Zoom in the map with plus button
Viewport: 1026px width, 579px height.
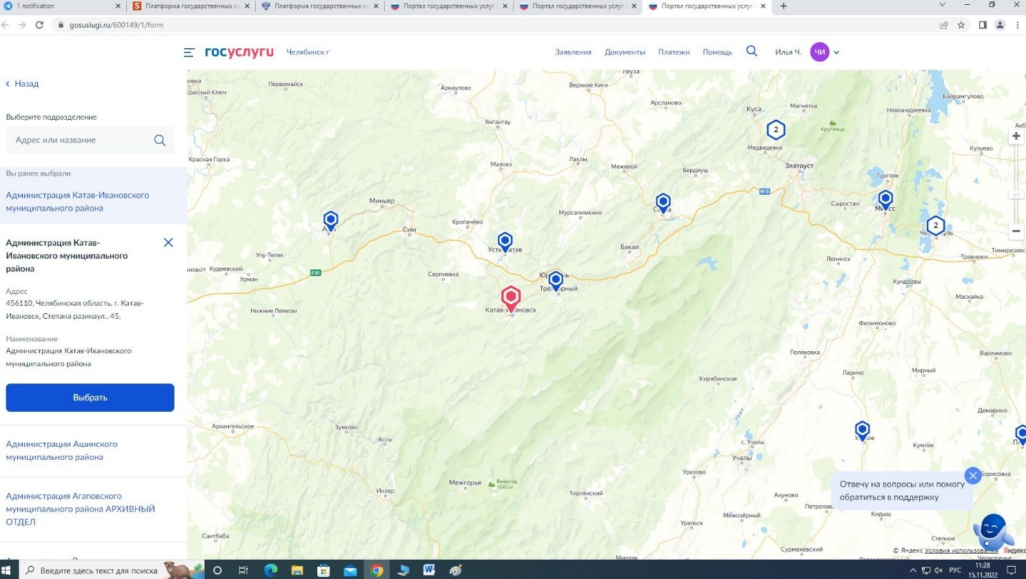tap(1016, 136)
